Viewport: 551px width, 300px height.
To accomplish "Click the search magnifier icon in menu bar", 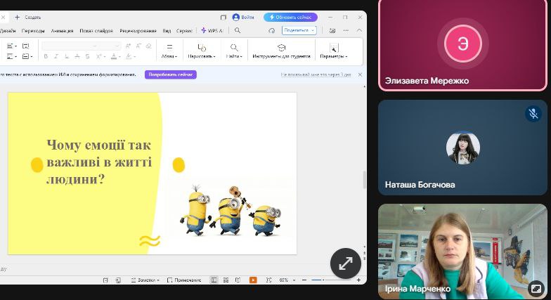I will point(238,31).
